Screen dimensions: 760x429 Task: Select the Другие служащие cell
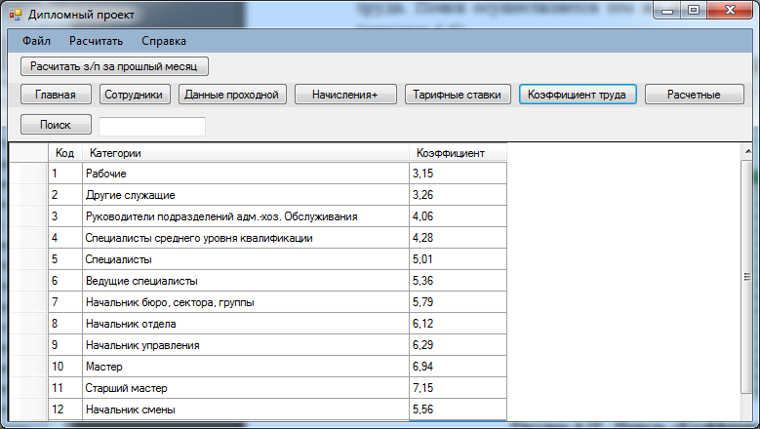[246, 195]
